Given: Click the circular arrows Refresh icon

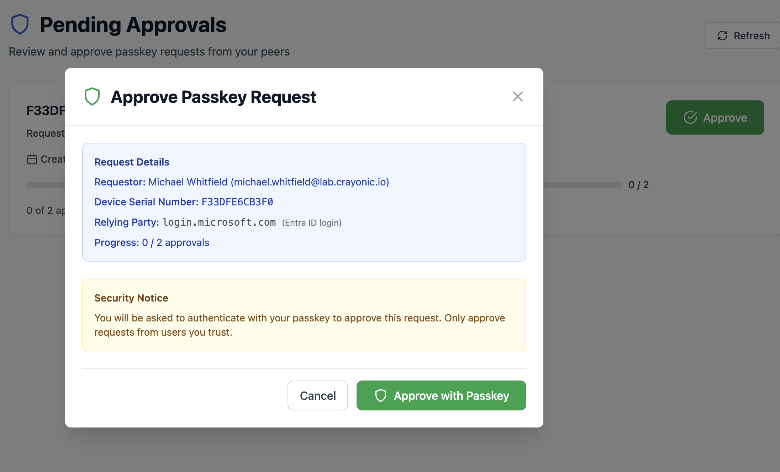Looking at the screenshot, I should [722, 36].
